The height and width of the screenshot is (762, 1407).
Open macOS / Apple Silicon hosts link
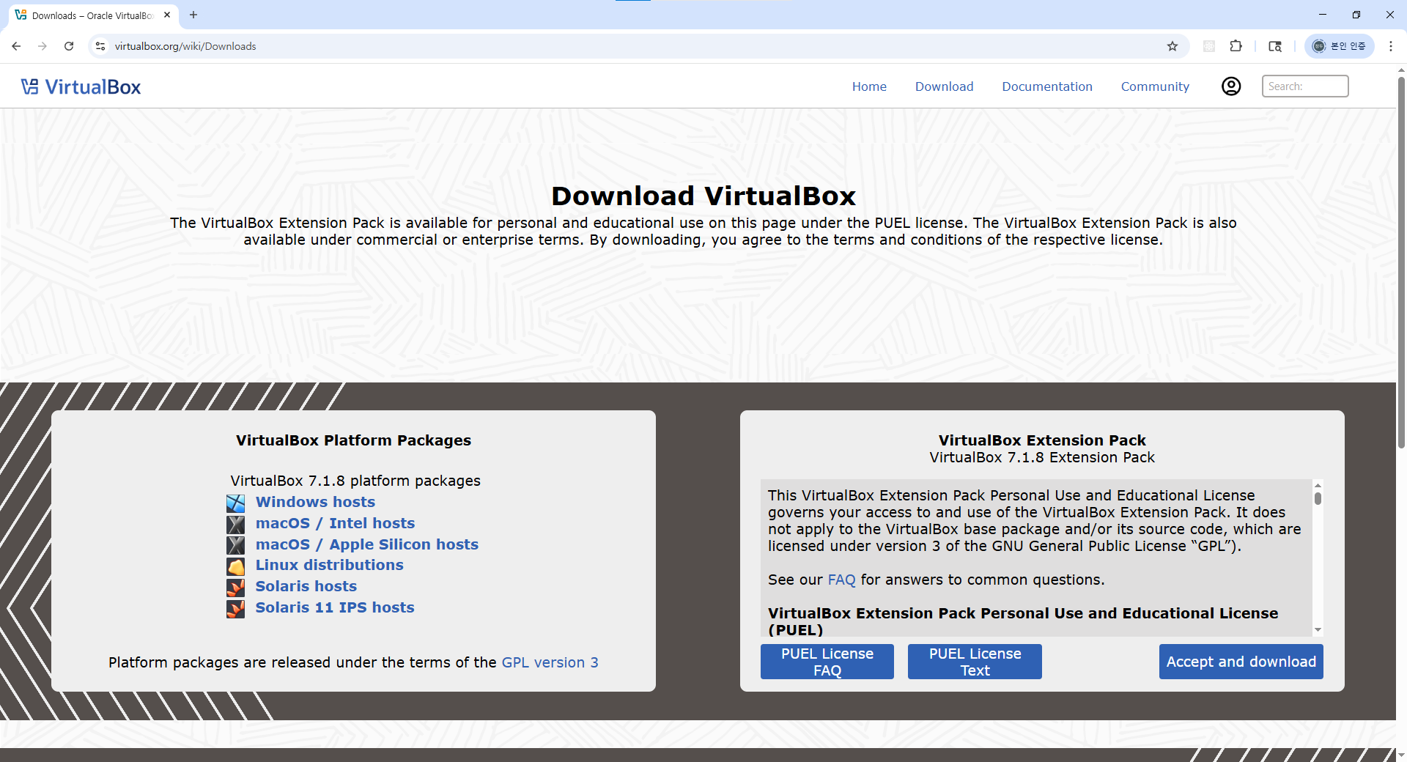pyautogui.click(x=366, y=544)
